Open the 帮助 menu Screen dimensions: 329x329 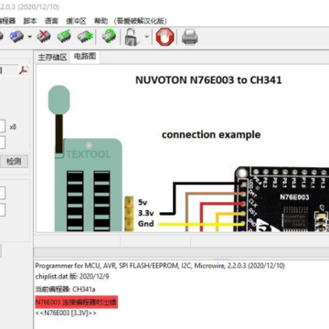point(101,21)
